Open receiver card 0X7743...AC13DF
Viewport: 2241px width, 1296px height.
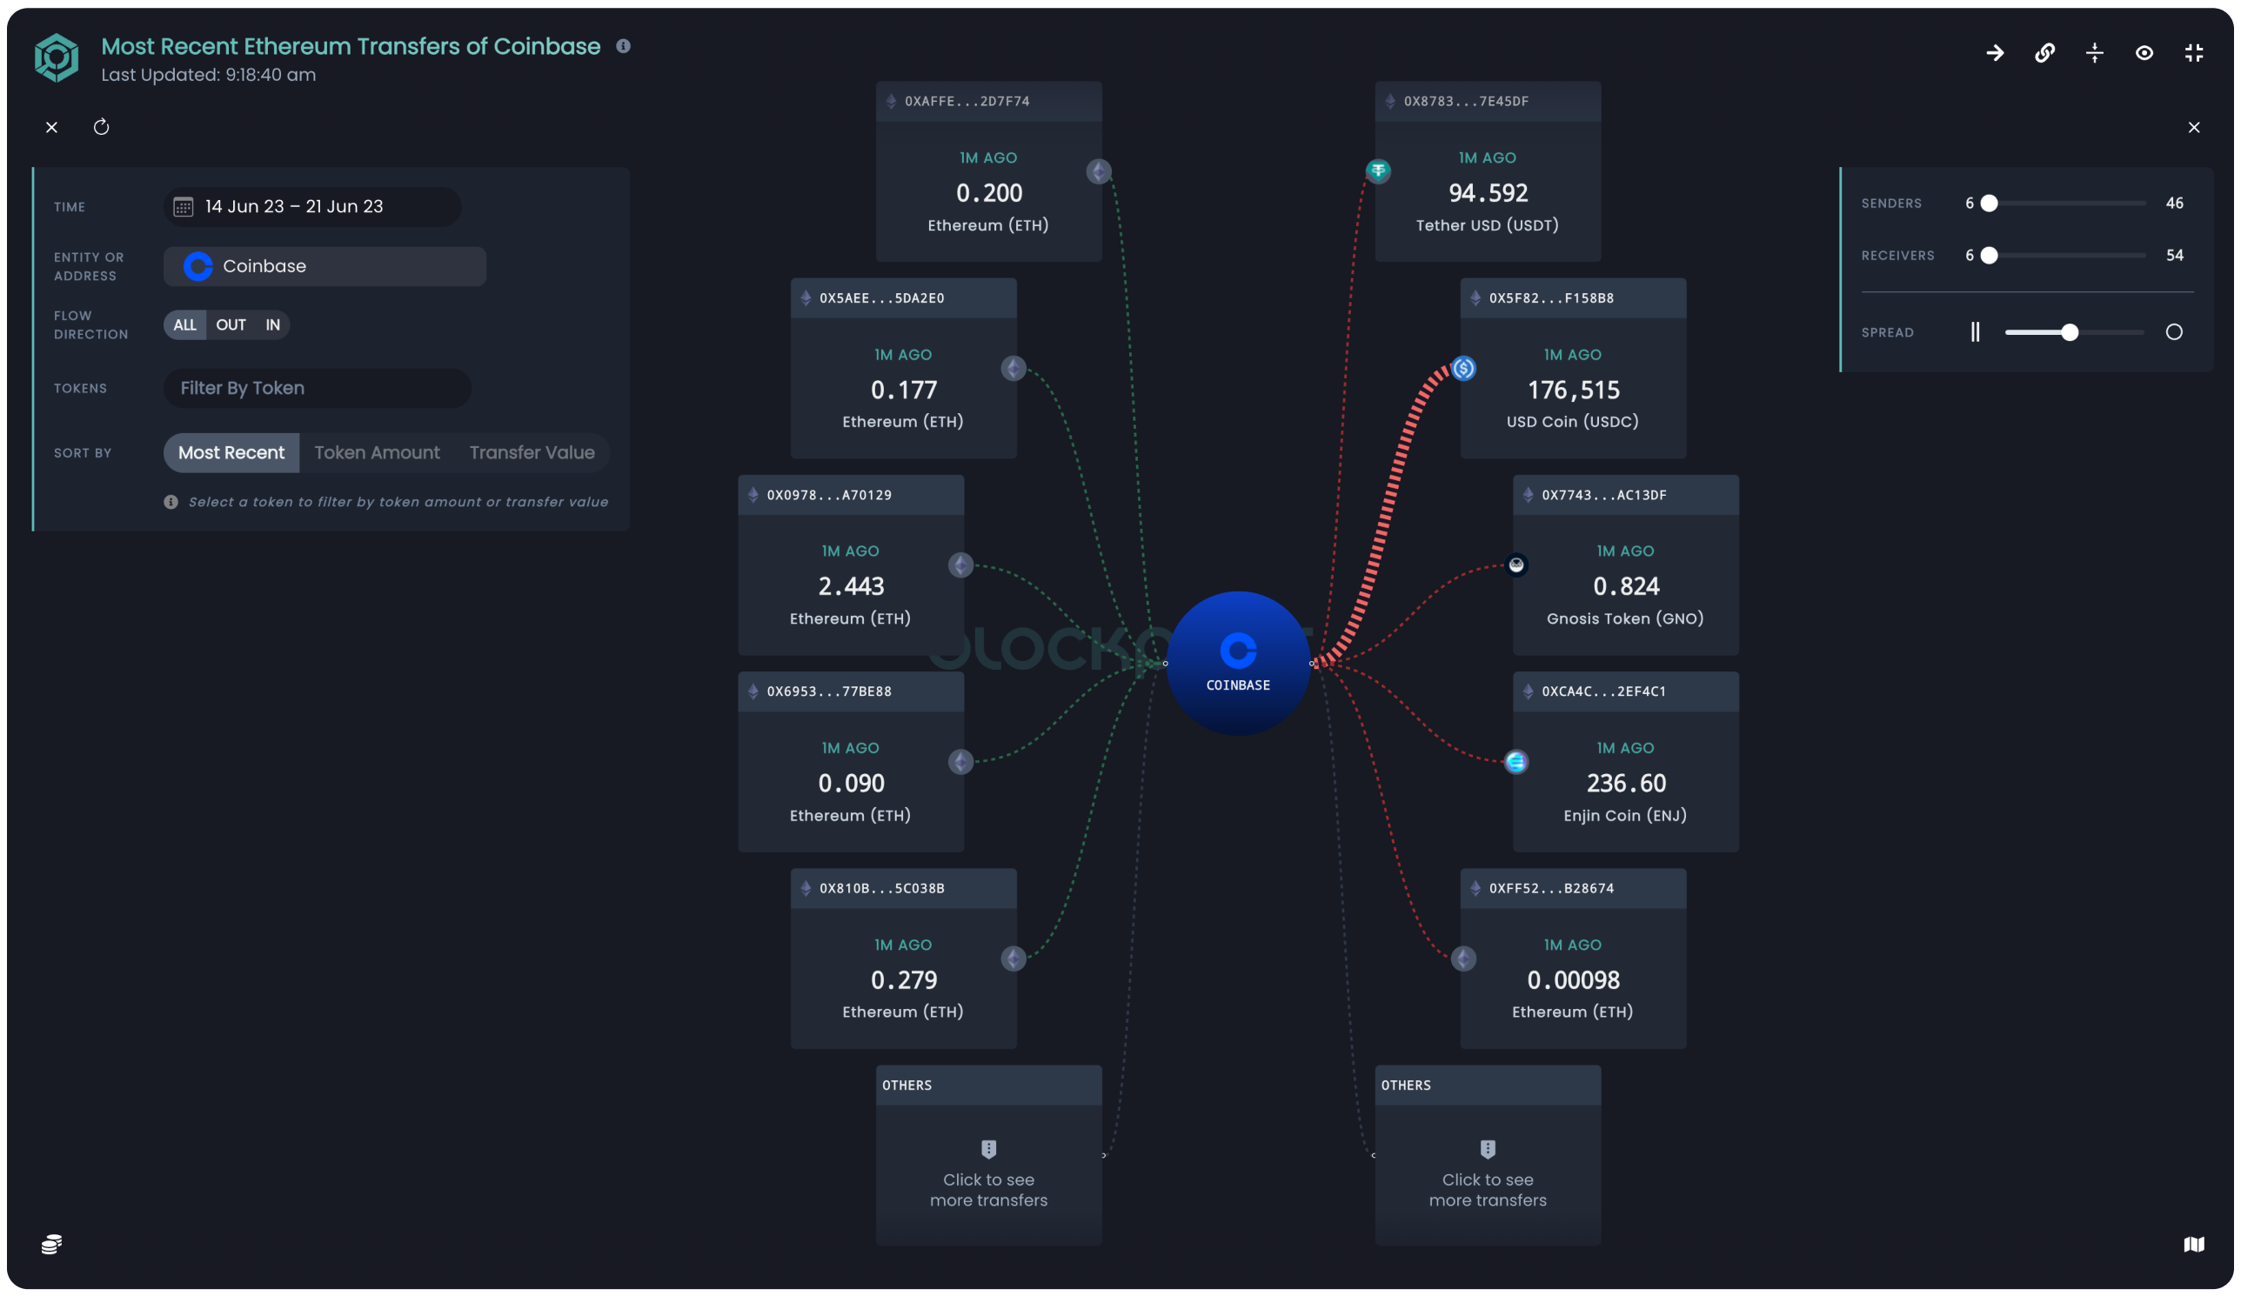(x=1626, y=564)
